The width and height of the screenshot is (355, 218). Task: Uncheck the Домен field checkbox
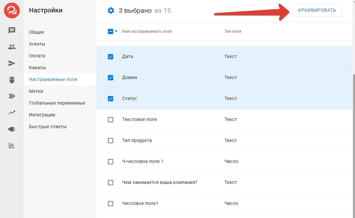(110, 78)
